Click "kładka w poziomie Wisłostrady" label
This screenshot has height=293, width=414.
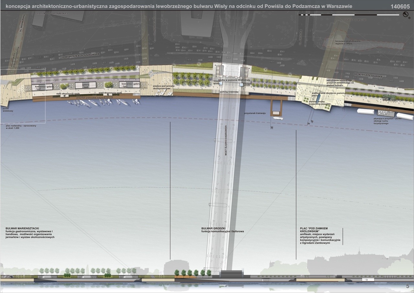point(234,79)
